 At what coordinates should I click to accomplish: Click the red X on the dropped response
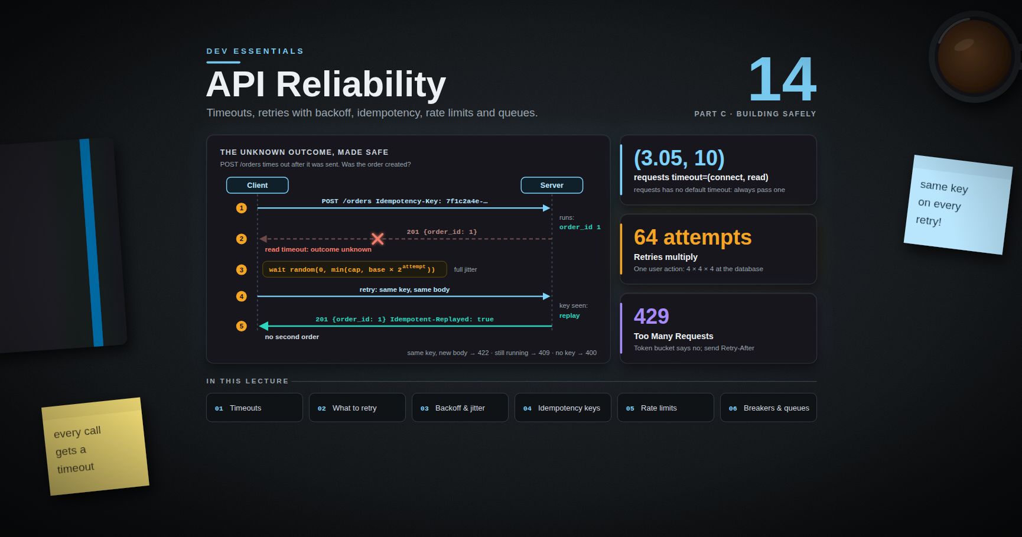click(377, 239)
